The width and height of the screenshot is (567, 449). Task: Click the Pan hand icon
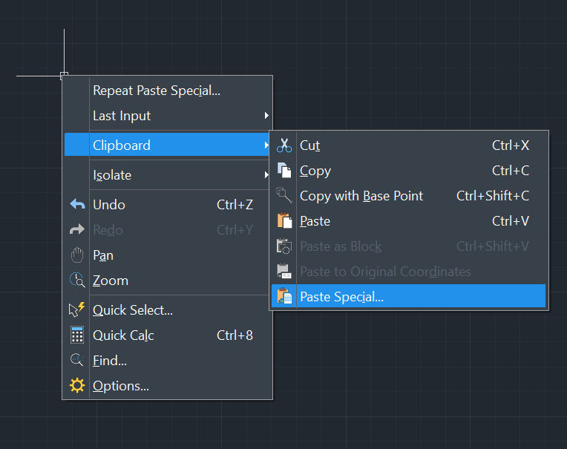point(77,255)
